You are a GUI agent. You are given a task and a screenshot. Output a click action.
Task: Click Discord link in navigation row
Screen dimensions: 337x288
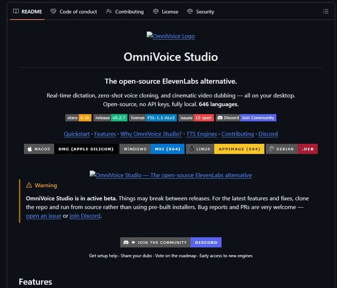pyautogui.click(x=268, y=134)
